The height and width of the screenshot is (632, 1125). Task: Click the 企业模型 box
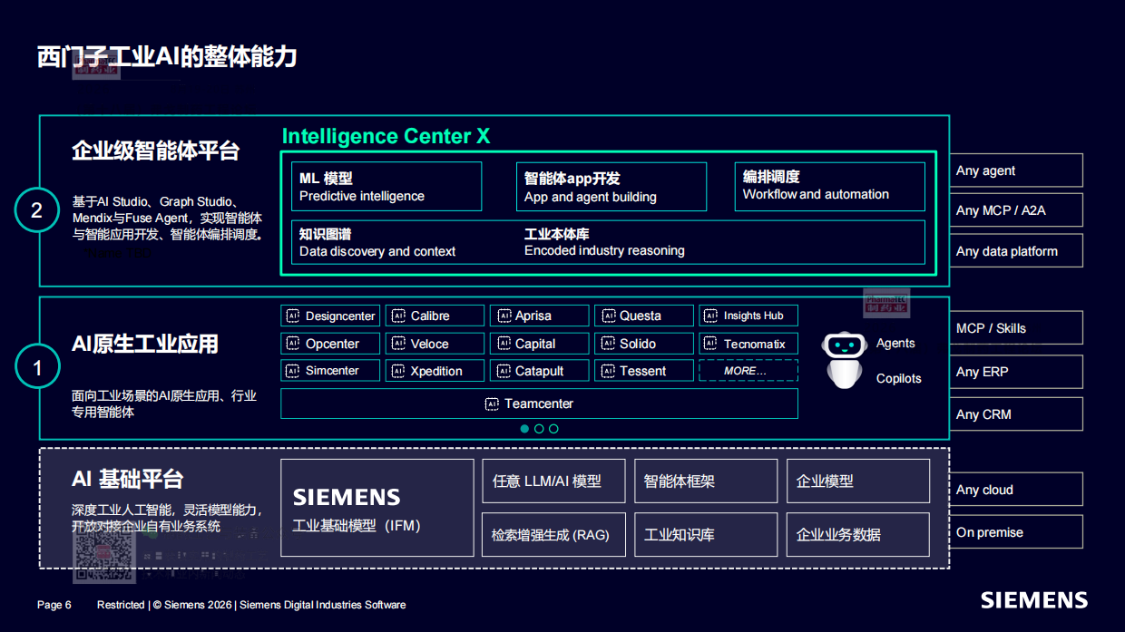coord(857,481)
